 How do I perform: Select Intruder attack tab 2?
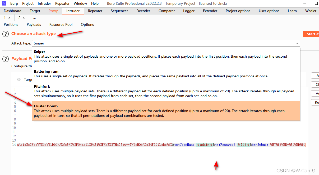19,18
